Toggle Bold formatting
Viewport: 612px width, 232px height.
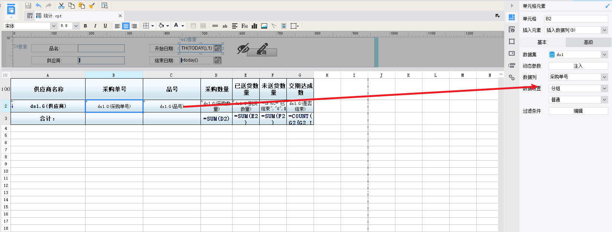[x=85, y=26]
